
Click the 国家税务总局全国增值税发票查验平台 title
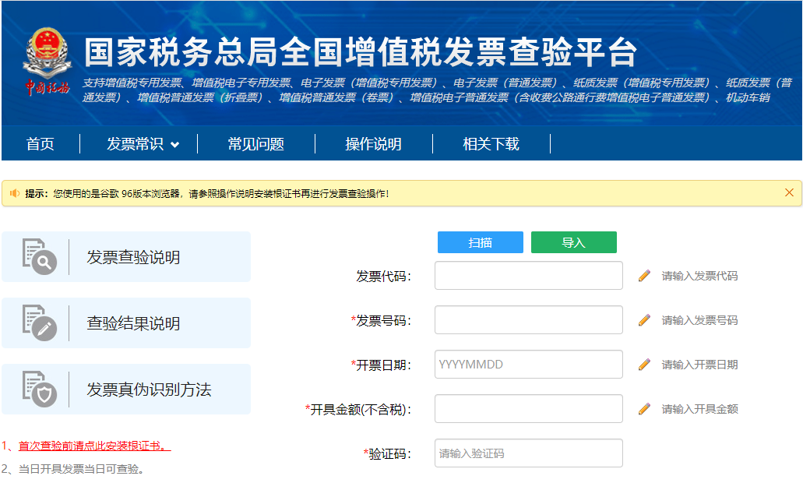[x=361, y=52]
